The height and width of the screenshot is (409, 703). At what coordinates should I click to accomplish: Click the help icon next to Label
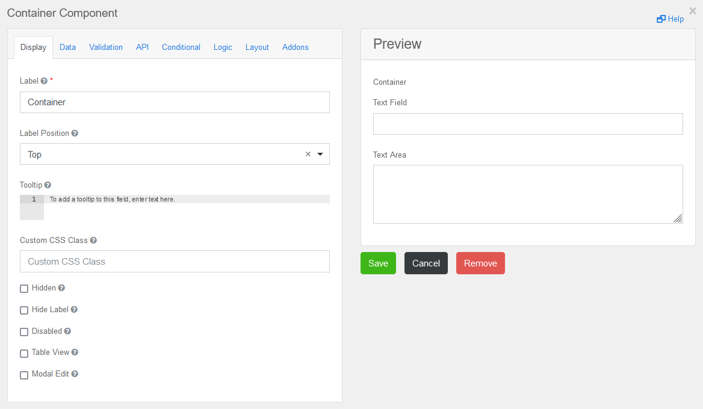(x=44, y=81)
